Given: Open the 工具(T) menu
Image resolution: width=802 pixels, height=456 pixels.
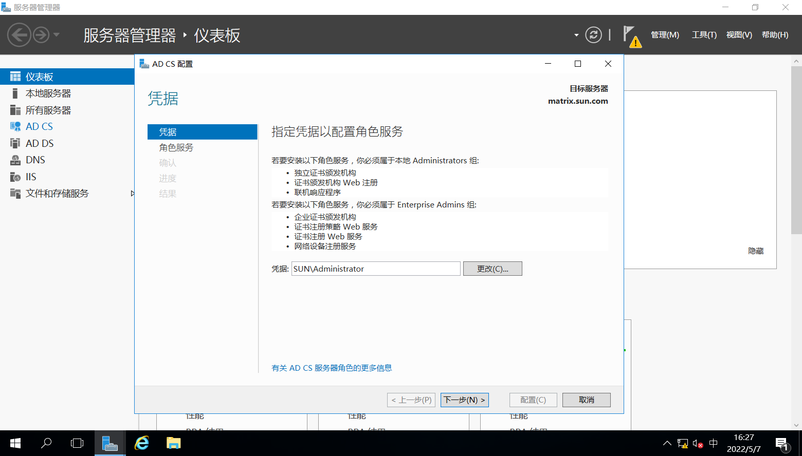Looking at the screenshot, I should click(704, 35).
